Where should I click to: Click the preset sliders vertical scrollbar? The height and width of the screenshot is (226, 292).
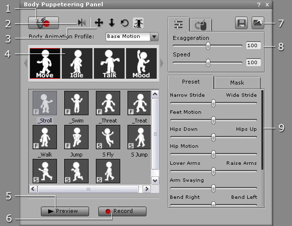coord(262,130)
